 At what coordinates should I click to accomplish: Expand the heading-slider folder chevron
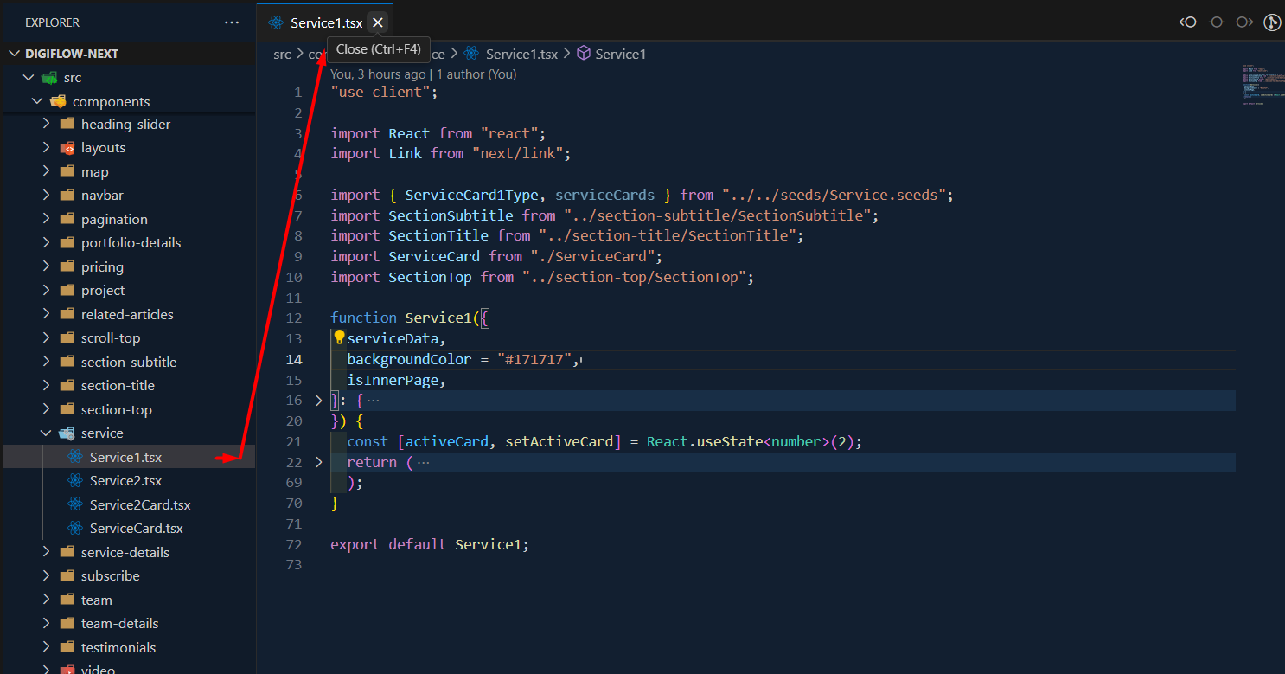coord(46,125)
